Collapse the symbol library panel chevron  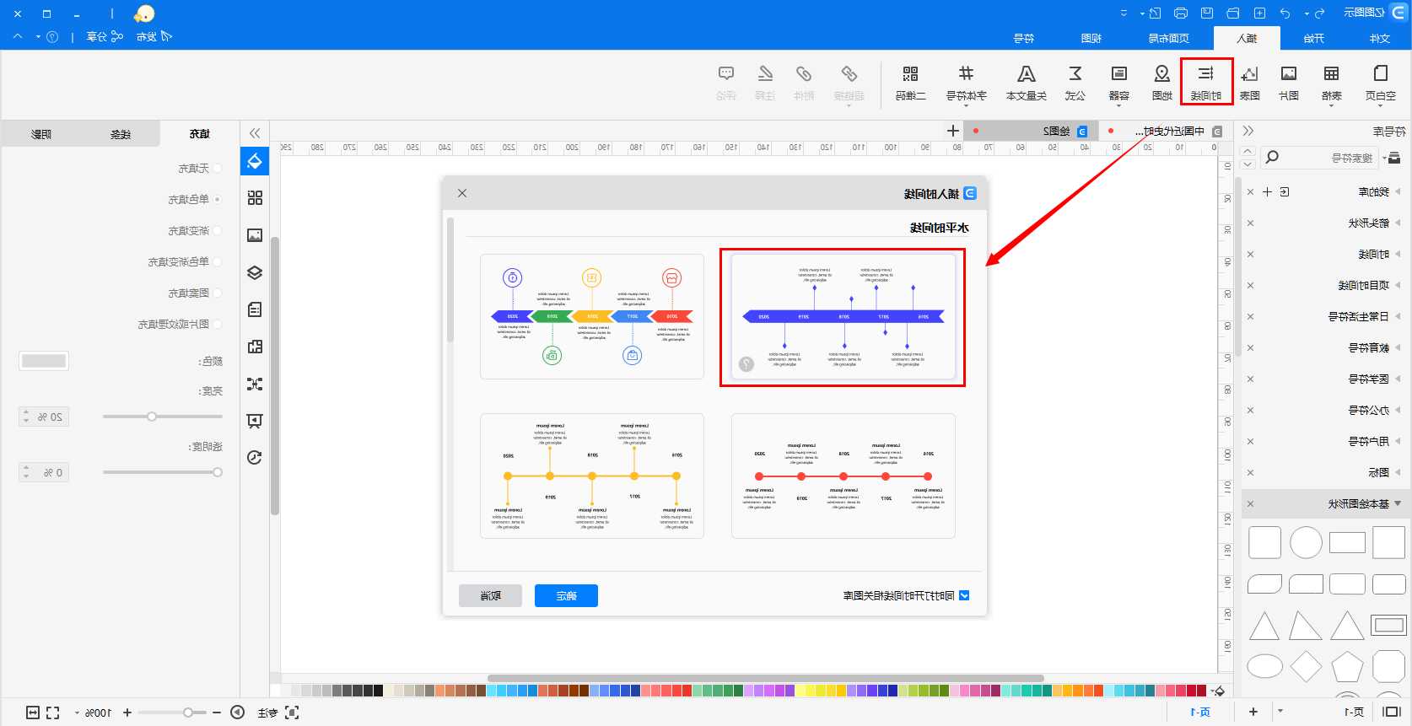click(x=1248, y=131)
